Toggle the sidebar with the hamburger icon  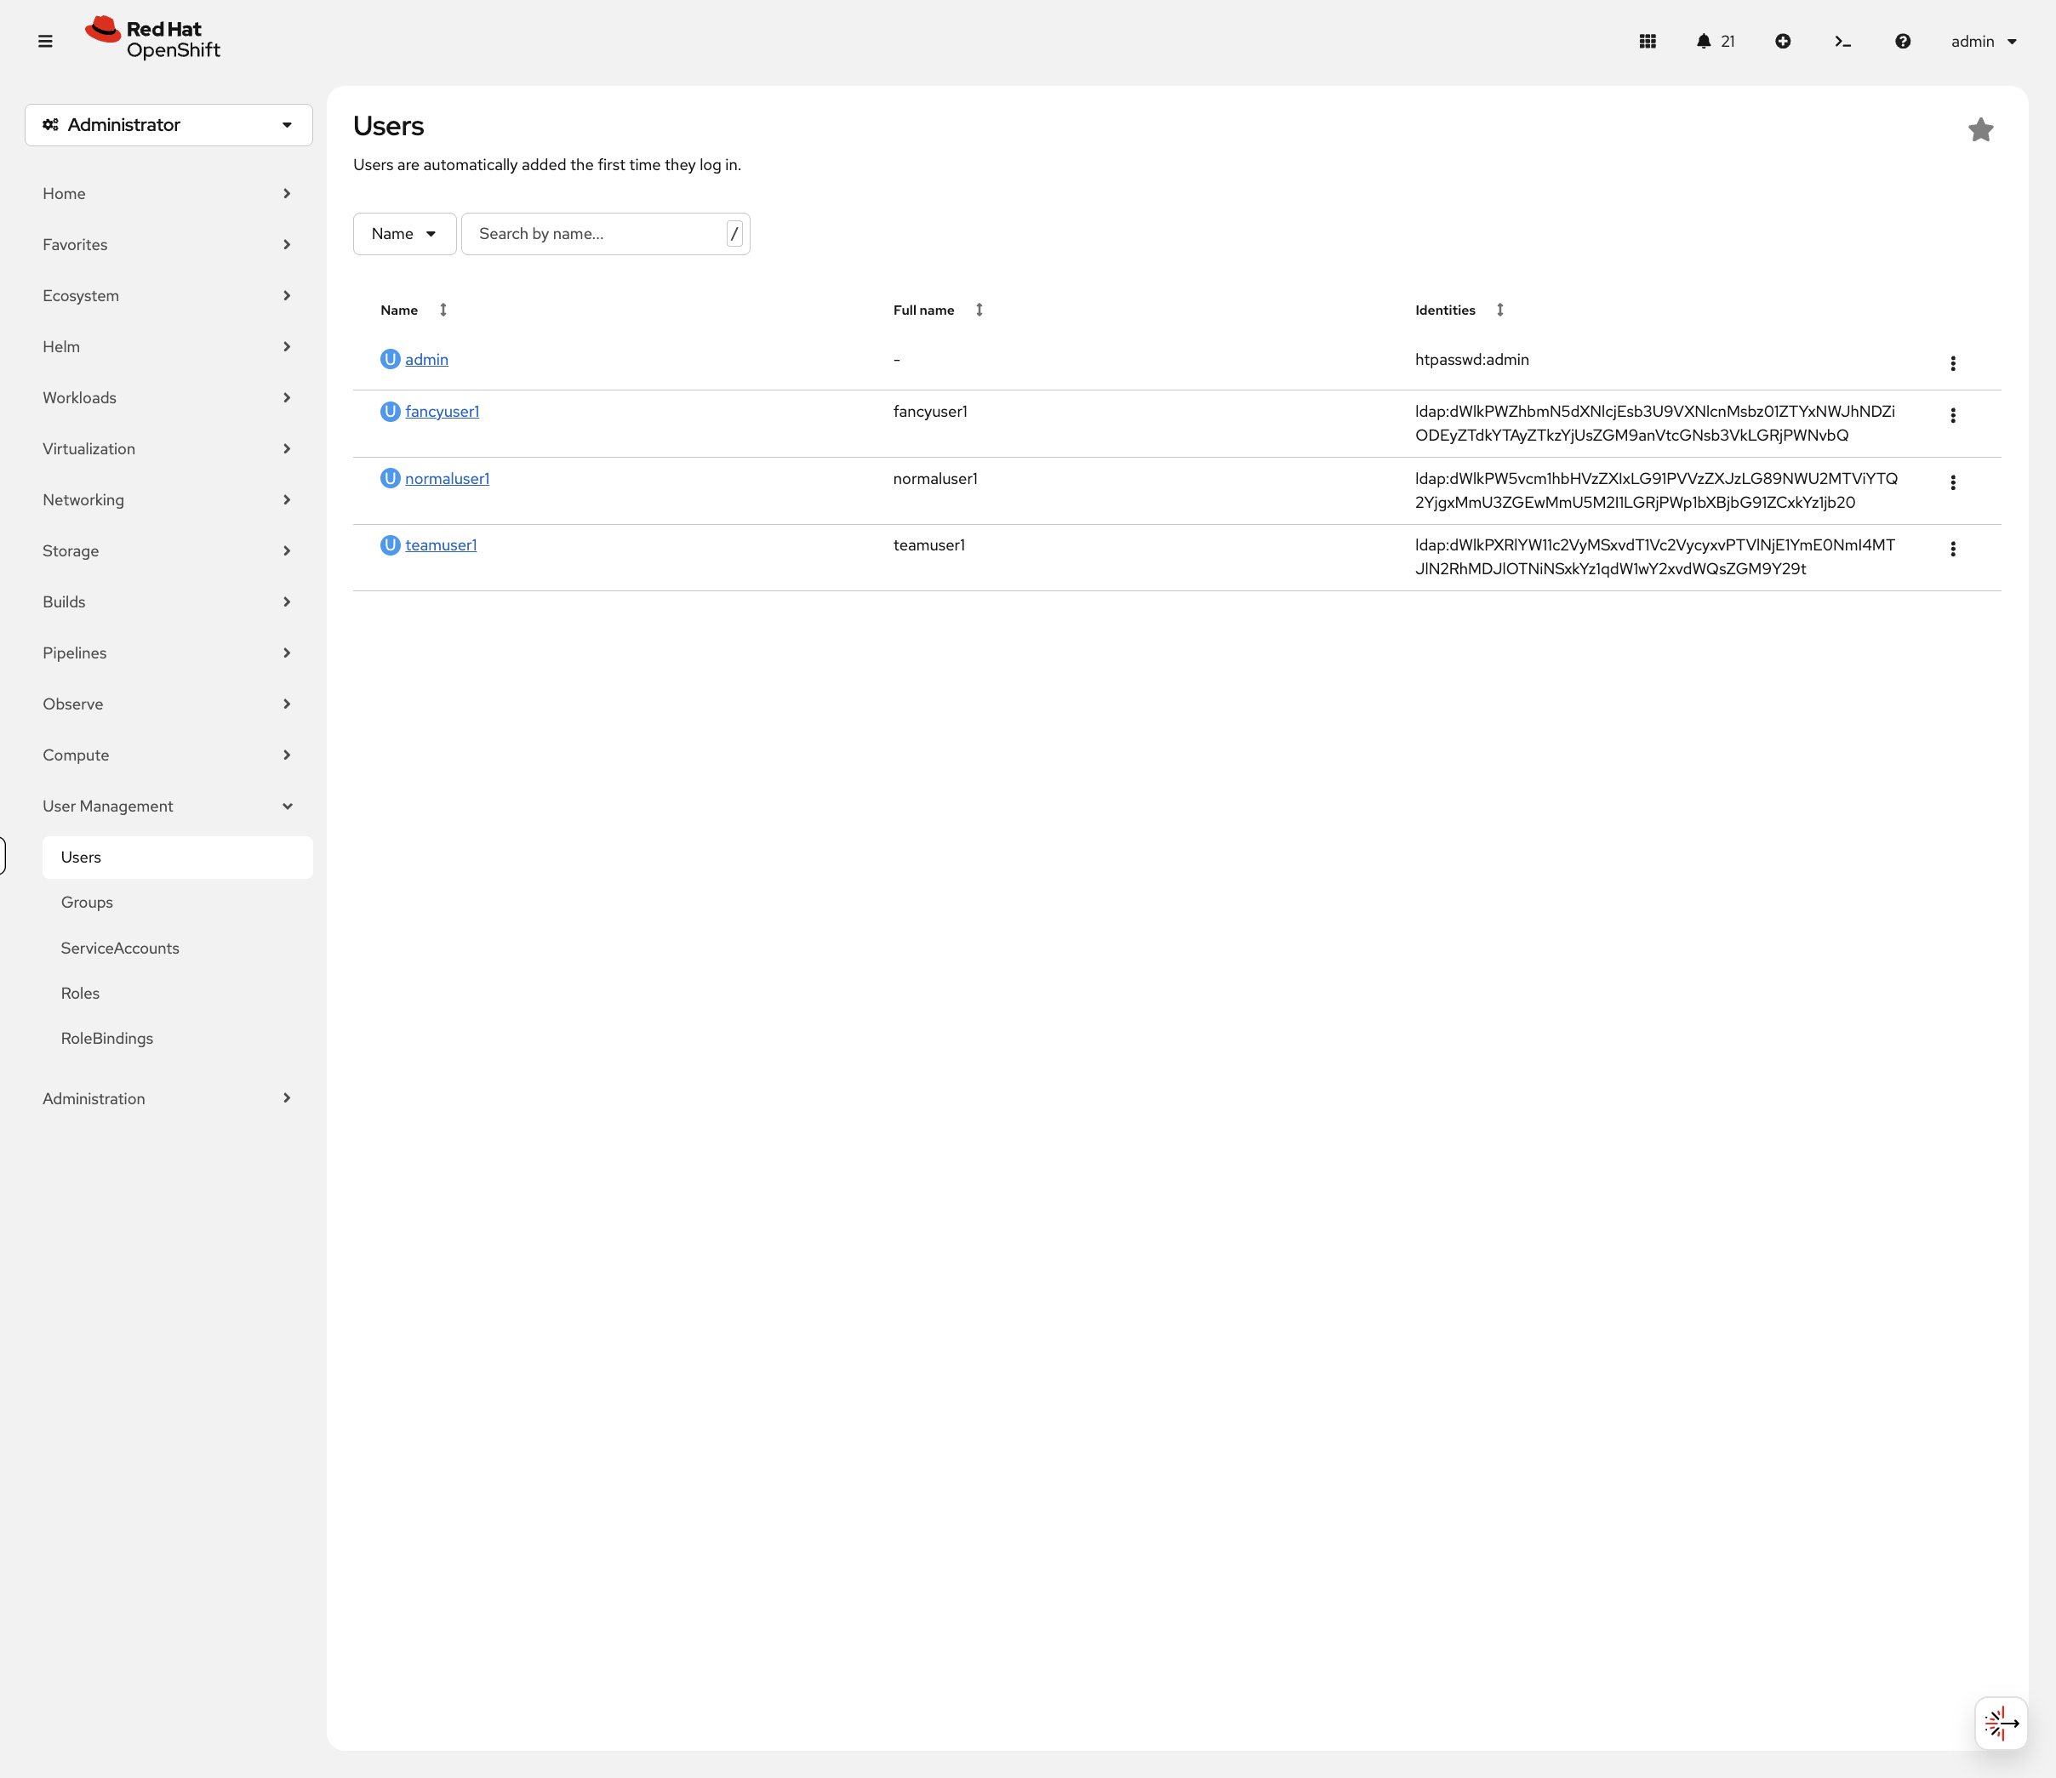point(46,41)
